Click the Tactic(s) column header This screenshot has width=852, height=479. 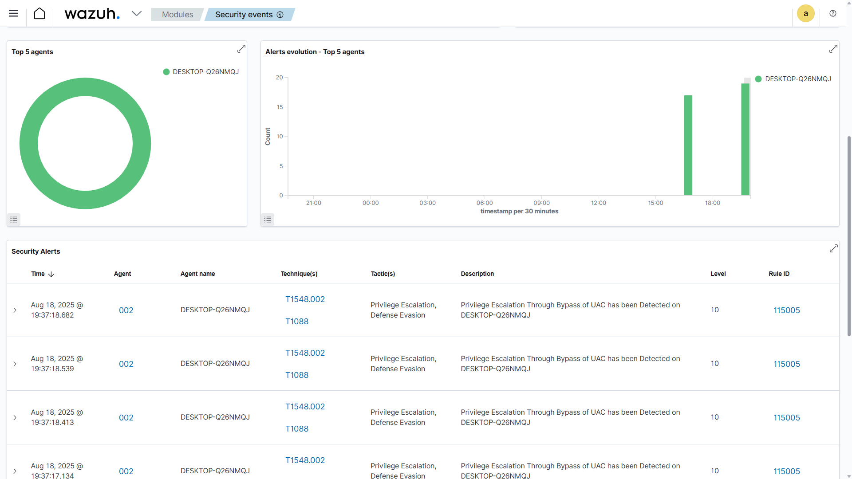point(383,274)
